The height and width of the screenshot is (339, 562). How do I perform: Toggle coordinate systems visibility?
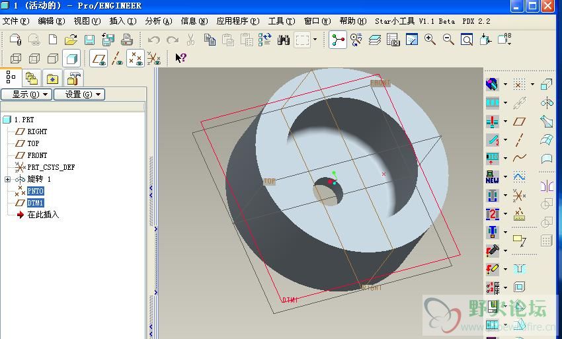click(x=154, y=58)
